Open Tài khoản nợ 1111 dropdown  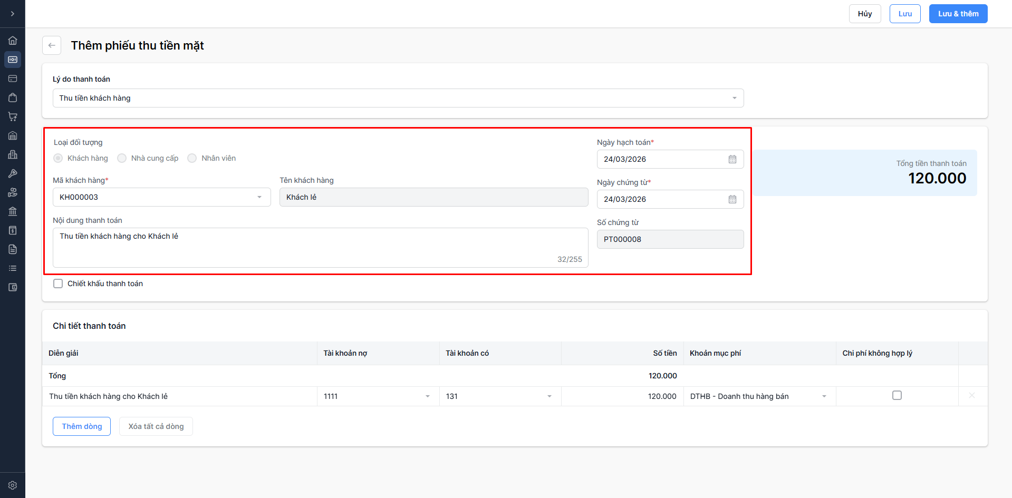[x=427, y=396]
